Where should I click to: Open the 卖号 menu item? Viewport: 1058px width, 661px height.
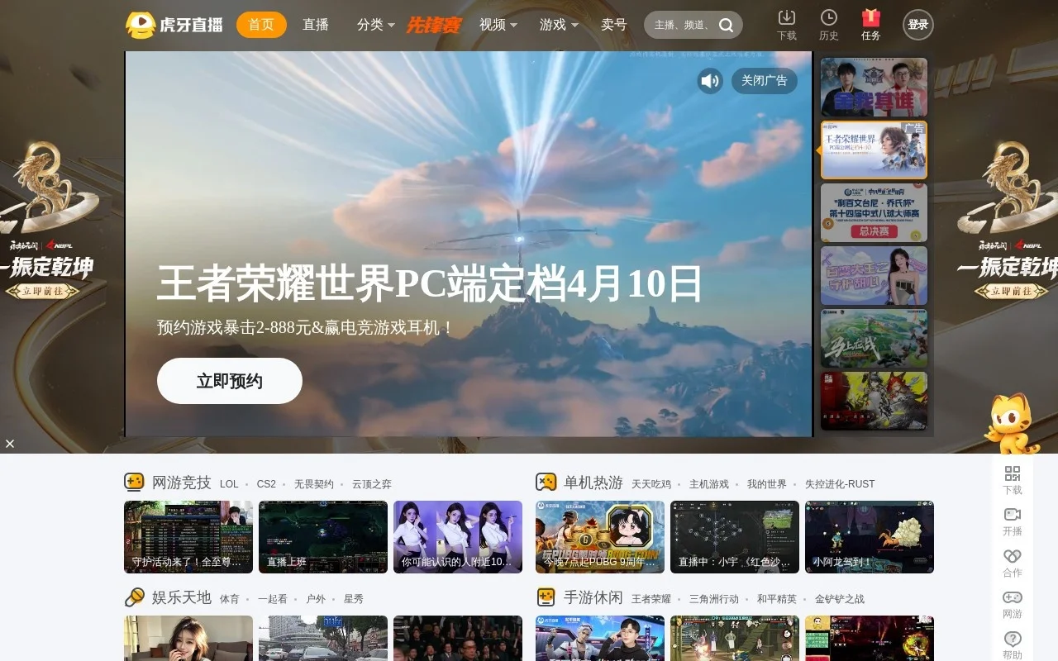(x=613, y=25)
